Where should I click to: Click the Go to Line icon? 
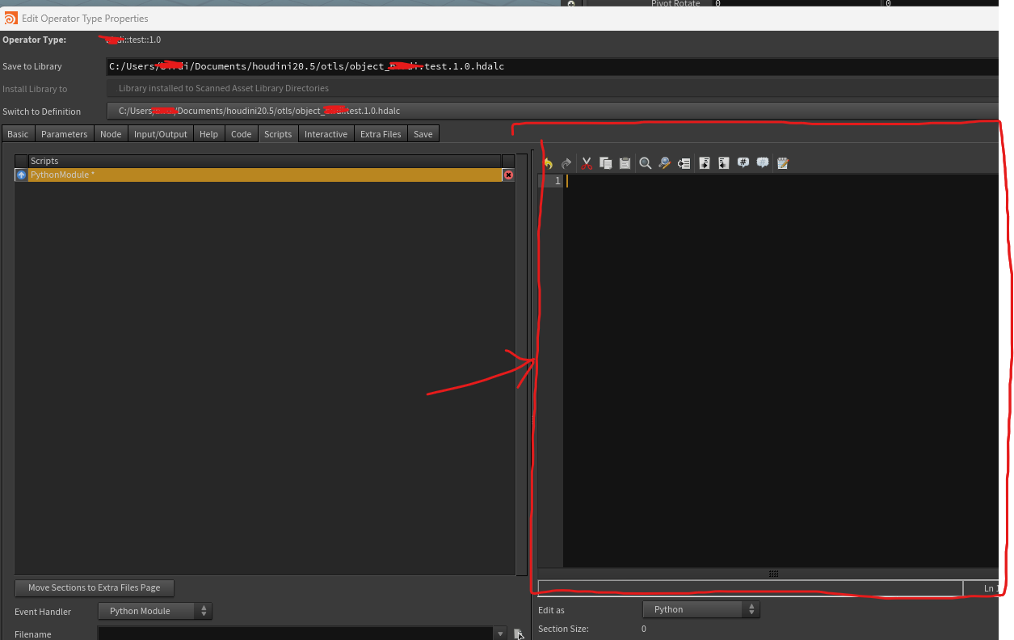click(x=684, y=163)
